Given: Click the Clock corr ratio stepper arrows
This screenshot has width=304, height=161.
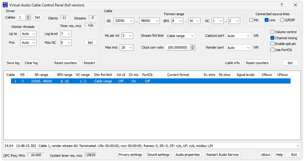Looking at the screenshot, I should click(192, 48).
